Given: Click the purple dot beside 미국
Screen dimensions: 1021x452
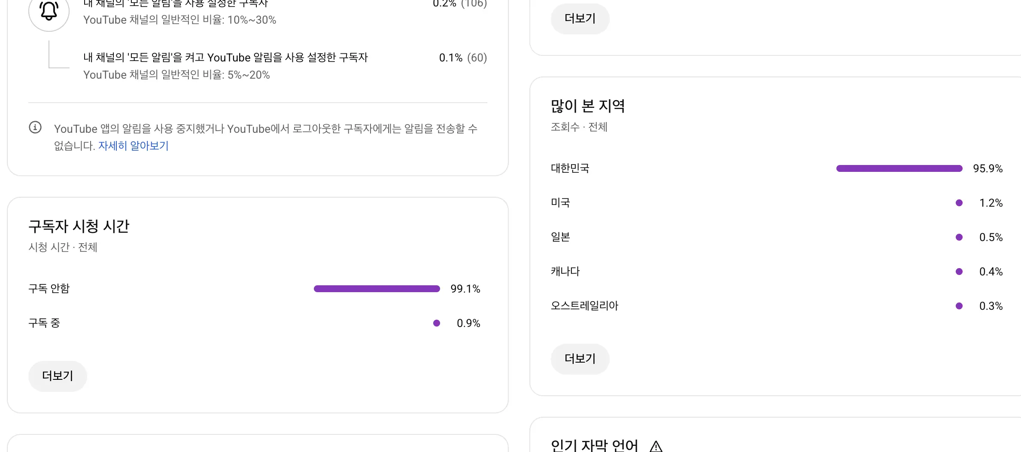Looking at the screenshot, I should pyautogui.click(x=959, y=202).
